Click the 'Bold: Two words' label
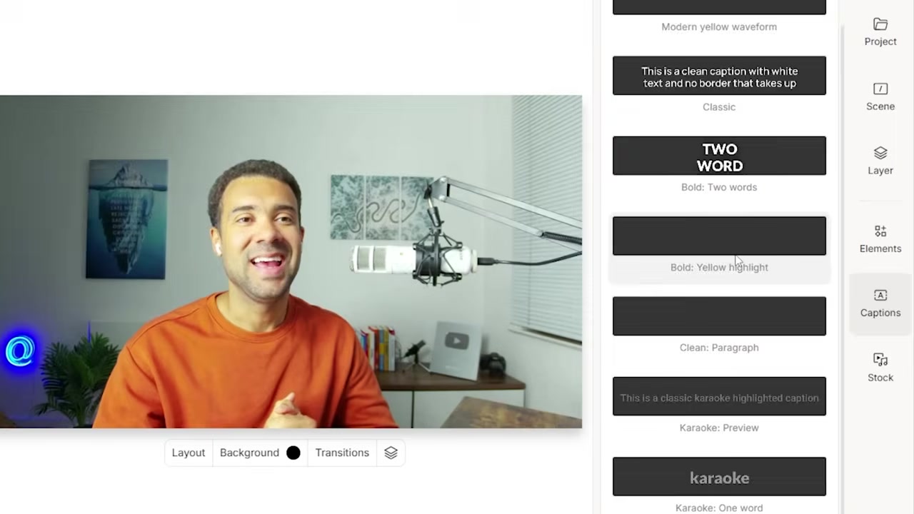Screen dimensions: 914x514 [719, 187]
